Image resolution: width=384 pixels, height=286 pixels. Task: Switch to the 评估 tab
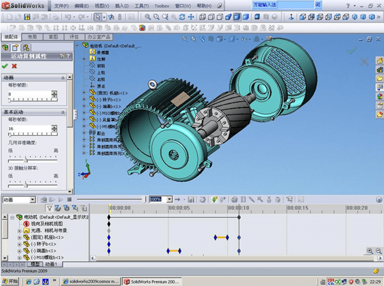coord(74,37)
